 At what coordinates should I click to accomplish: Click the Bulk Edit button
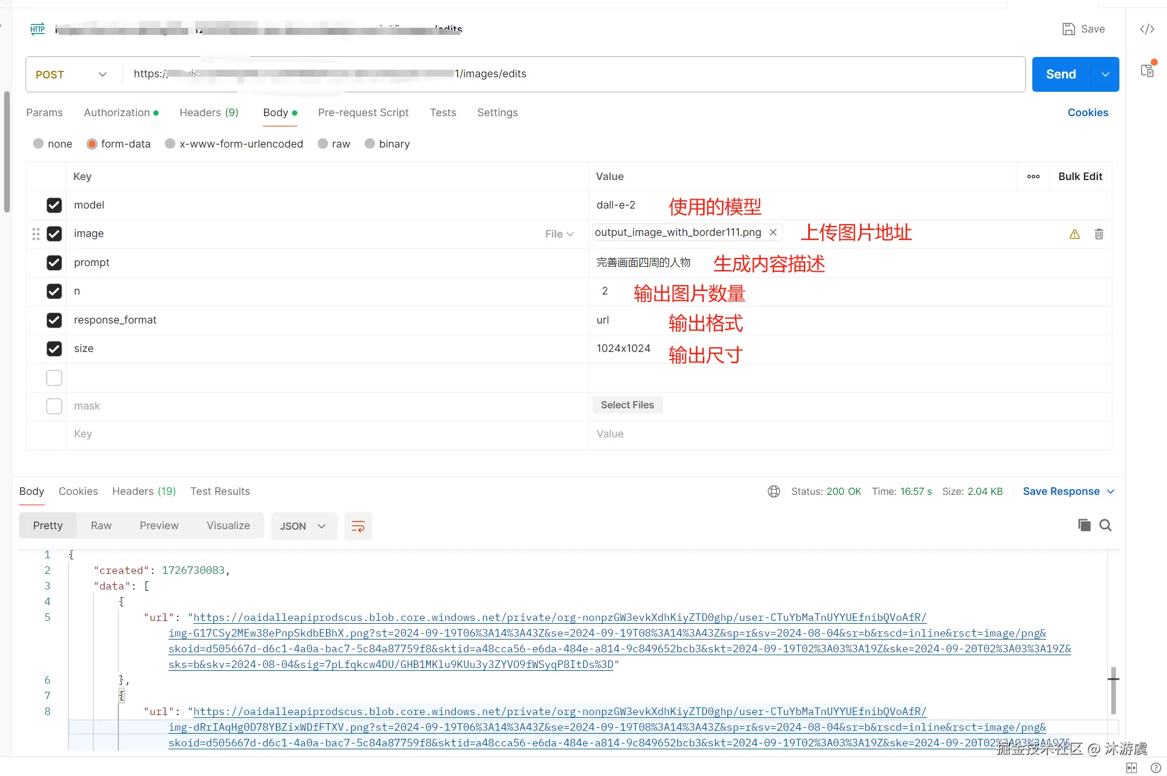click(1079, 177)
